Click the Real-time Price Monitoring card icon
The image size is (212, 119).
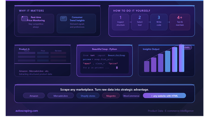(x=25, y=19)
